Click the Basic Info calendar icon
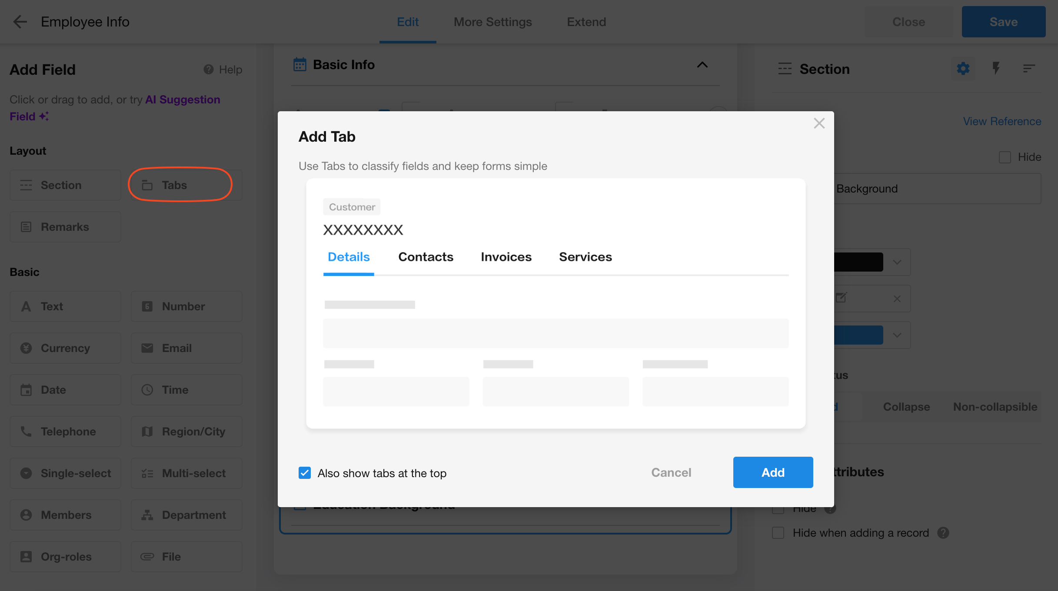 tap(300, 65)
